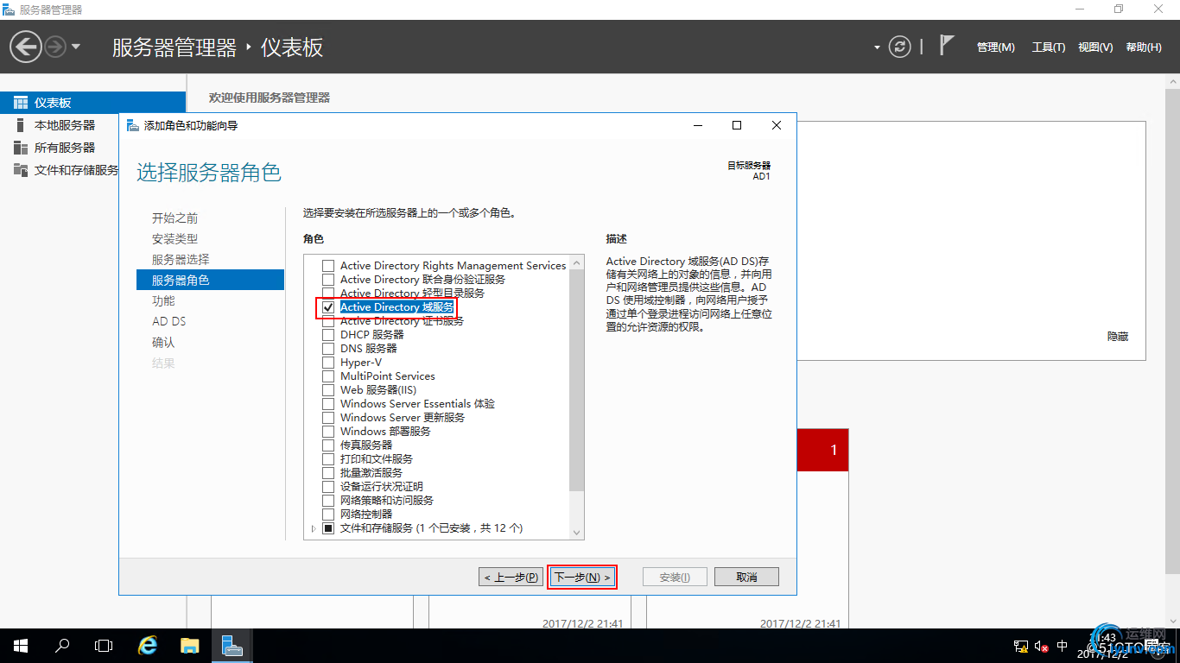The height and width of the screenshot is (663, 1180).
Task: Click the roles list scroll down arrow
Action: tap(577, 533)
